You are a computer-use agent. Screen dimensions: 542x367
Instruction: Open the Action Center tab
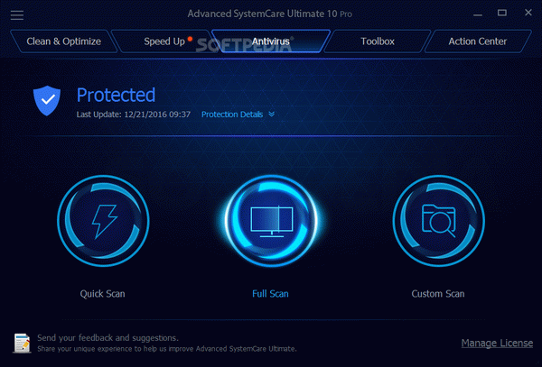478,41
